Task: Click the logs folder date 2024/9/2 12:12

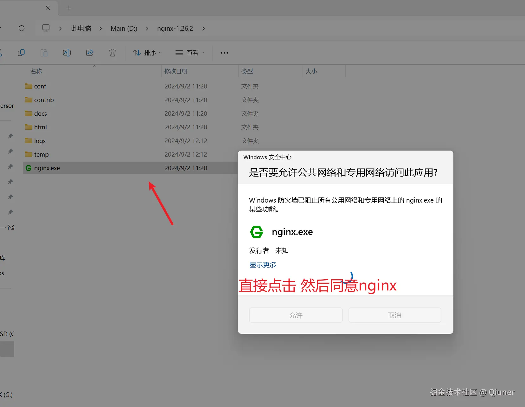Action: coord(186,141)
